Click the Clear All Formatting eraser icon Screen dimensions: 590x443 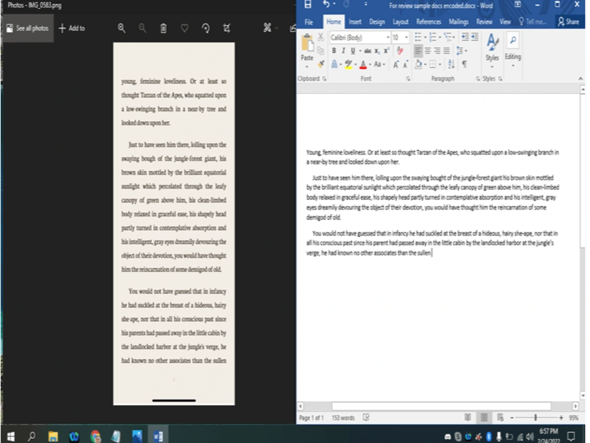pyautogui.click(x=399, y=51)
